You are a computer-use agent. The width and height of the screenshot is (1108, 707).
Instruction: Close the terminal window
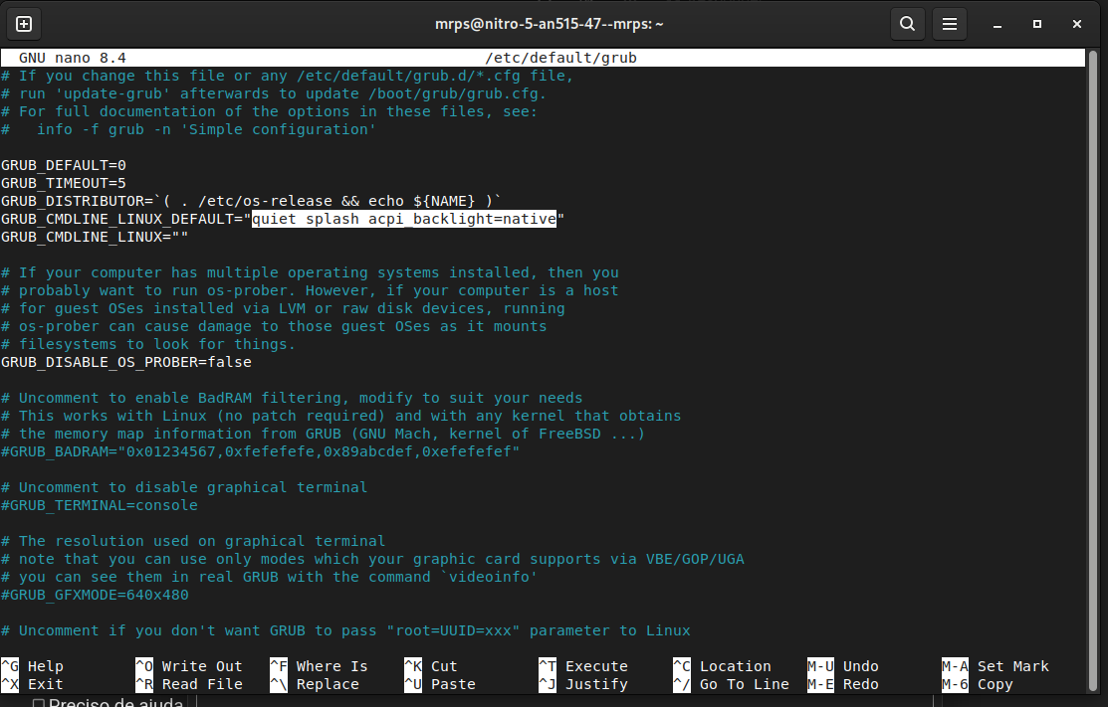1076,24
